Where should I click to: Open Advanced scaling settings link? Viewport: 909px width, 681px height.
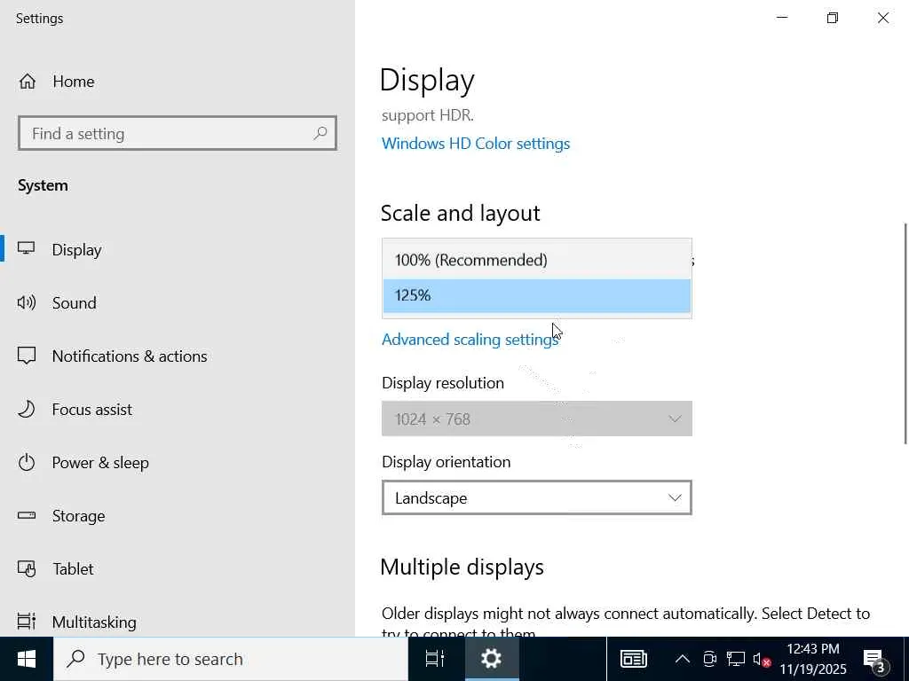point(470,340)
